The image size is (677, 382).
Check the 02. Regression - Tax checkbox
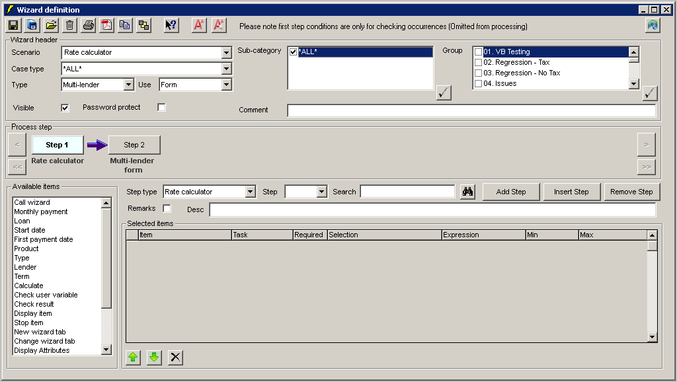pos(479,63)
